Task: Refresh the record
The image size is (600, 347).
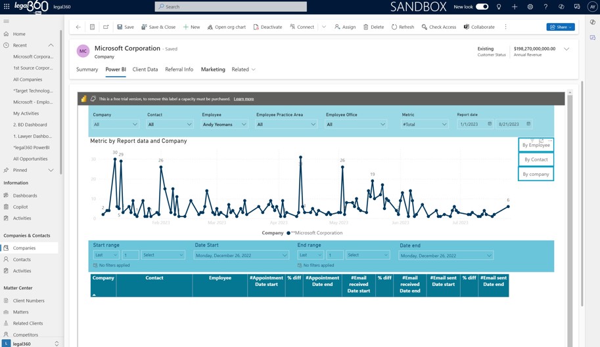Action: [403, 27]
